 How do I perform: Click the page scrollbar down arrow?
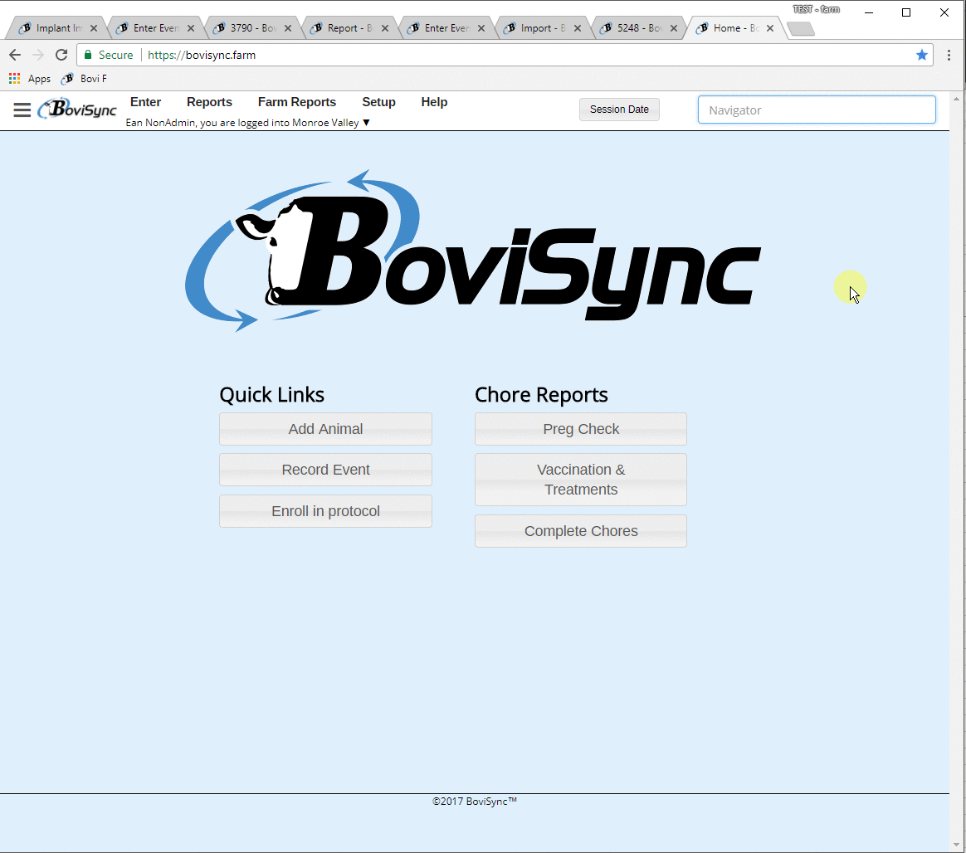[x=956, y=845]
